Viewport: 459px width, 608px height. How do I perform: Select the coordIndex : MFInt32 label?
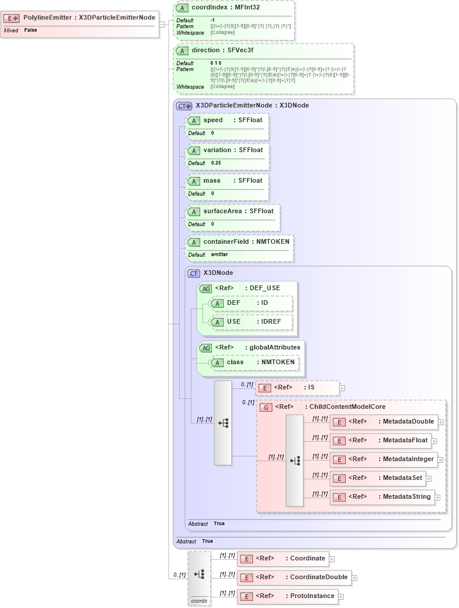click(x=226, y=8)
